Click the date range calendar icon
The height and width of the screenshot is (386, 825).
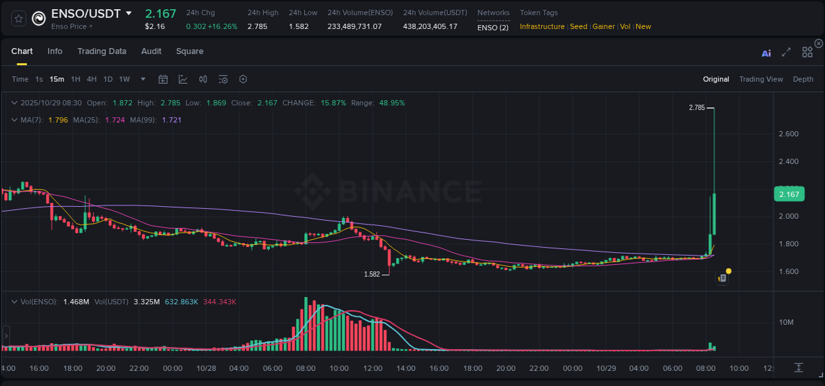163,79
